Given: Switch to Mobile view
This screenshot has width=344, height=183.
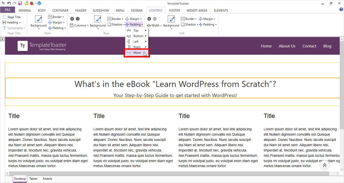Looking at the screenshot, I should tap(47, 179).
